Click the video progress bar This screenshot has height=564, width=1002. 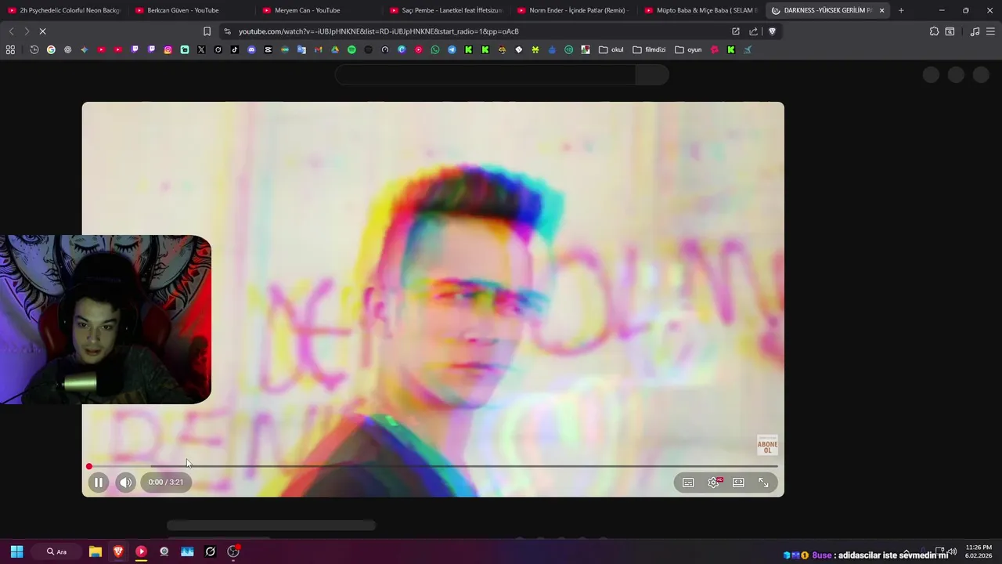pos(433,466)
